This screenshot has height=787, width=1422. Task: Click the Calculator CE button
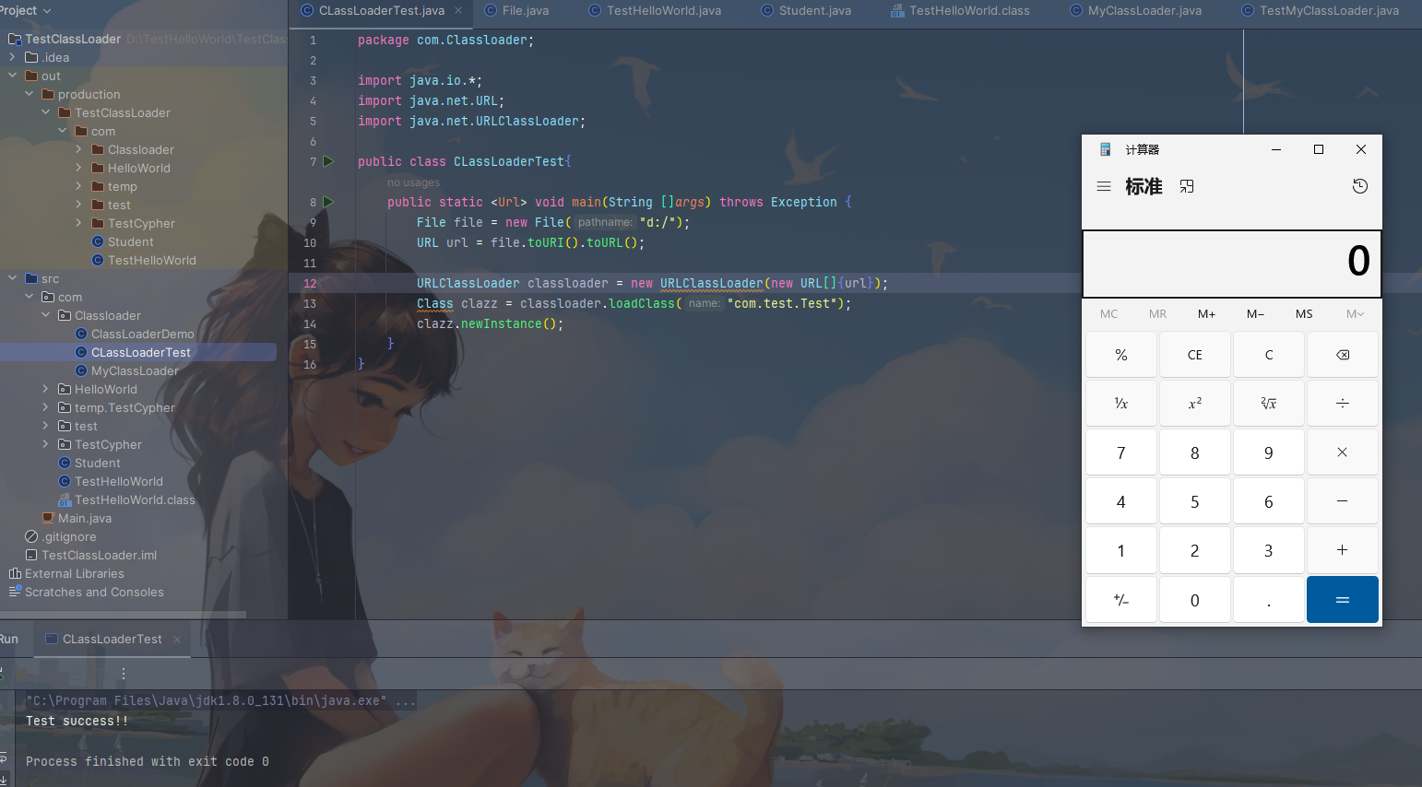1195,355
